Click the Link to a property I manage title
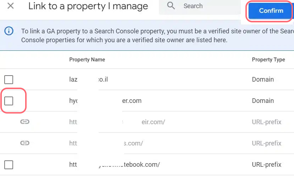294x182 pixels. [x=88, y=6]
